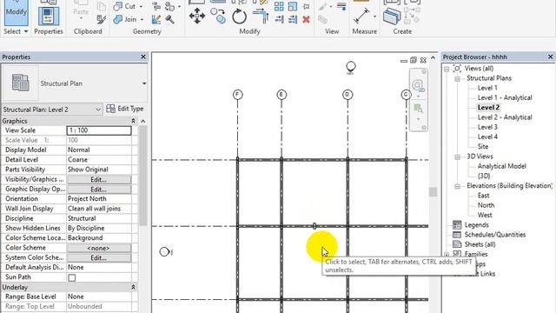This screenshot has height=313, width=556.
Task: Close the Project Browser panel
Action: click(550, 57)
